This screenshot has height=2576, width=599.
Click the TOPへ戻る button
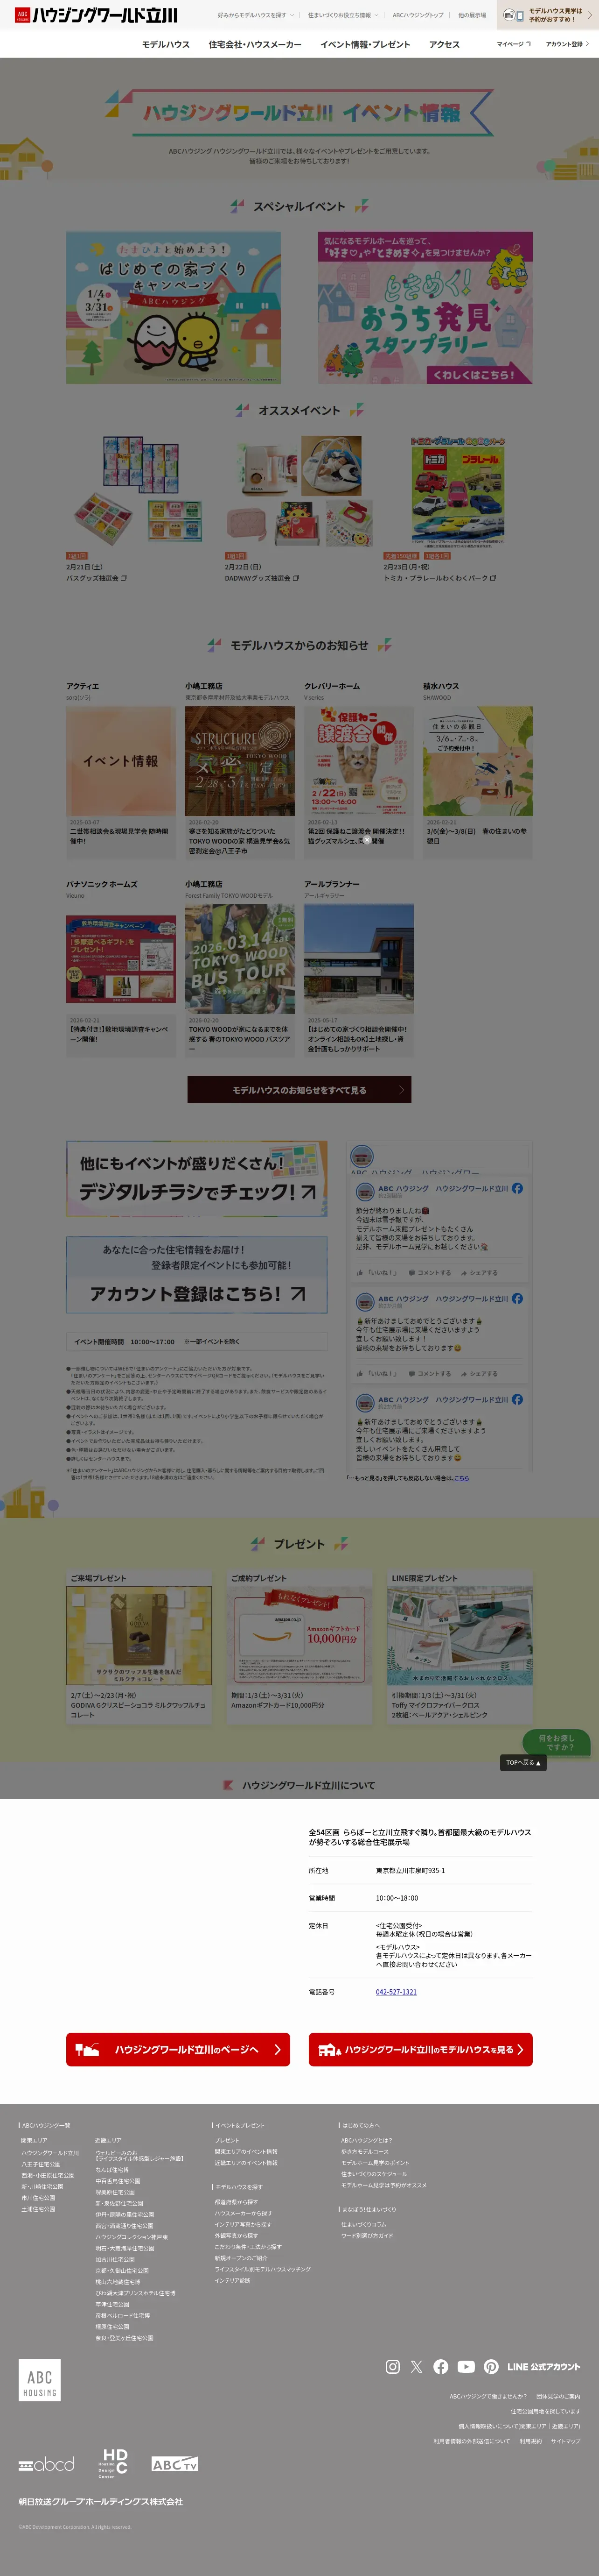[x=523, y=1762]
